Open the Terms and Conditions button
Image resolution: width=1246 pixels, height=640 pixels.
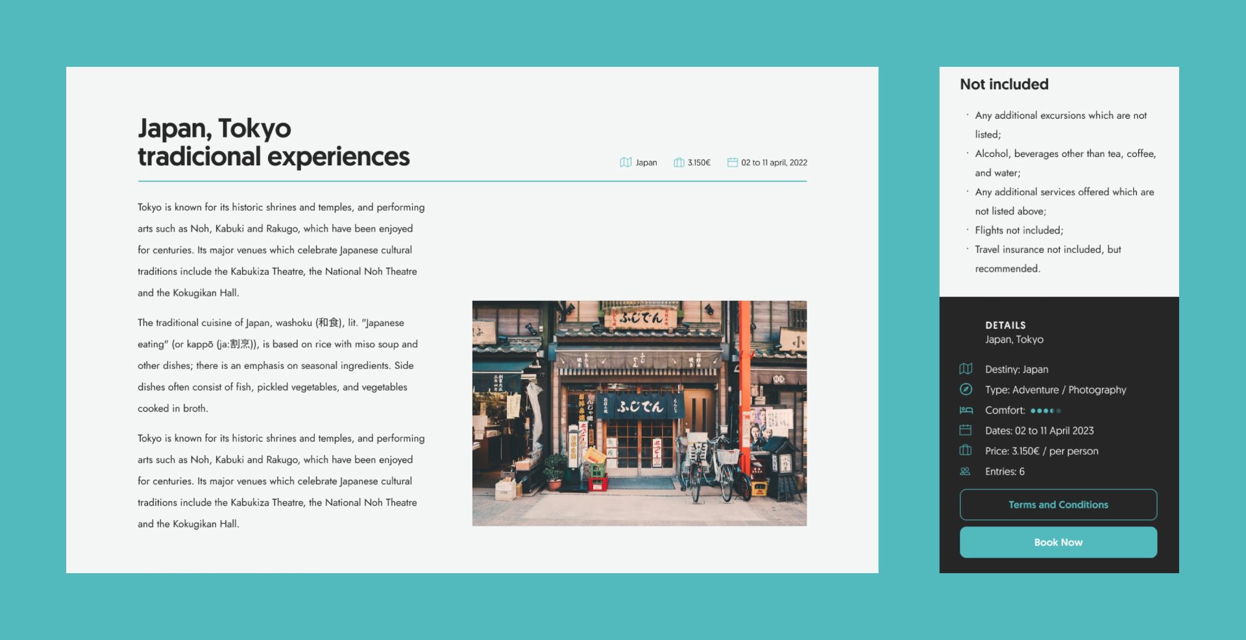point(1058,504)
